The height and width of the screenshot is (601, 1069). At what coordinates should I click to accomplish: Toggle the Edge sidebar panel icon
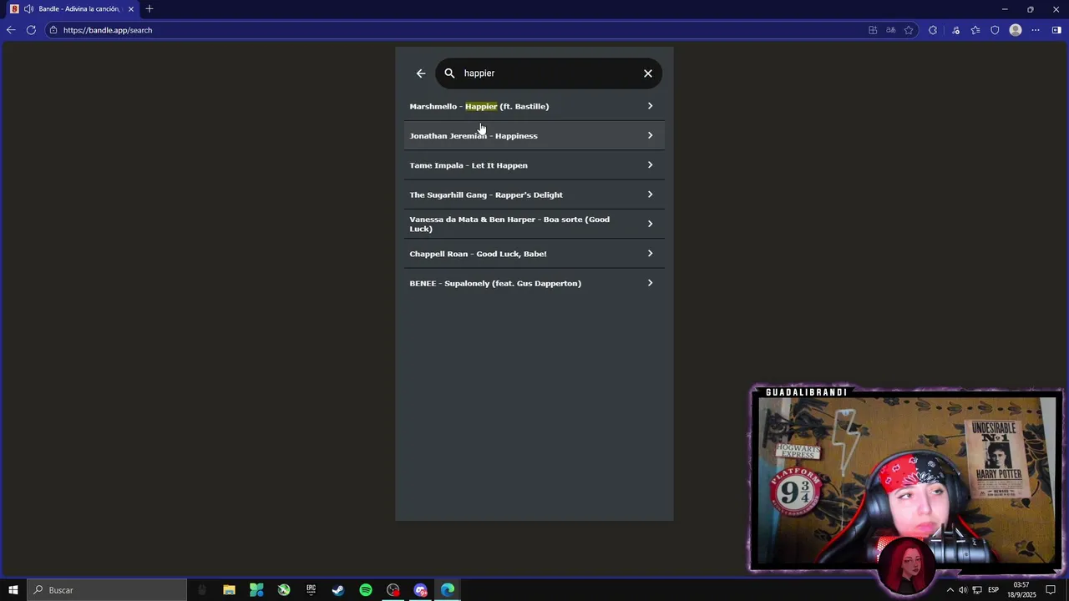point(1056,30)
